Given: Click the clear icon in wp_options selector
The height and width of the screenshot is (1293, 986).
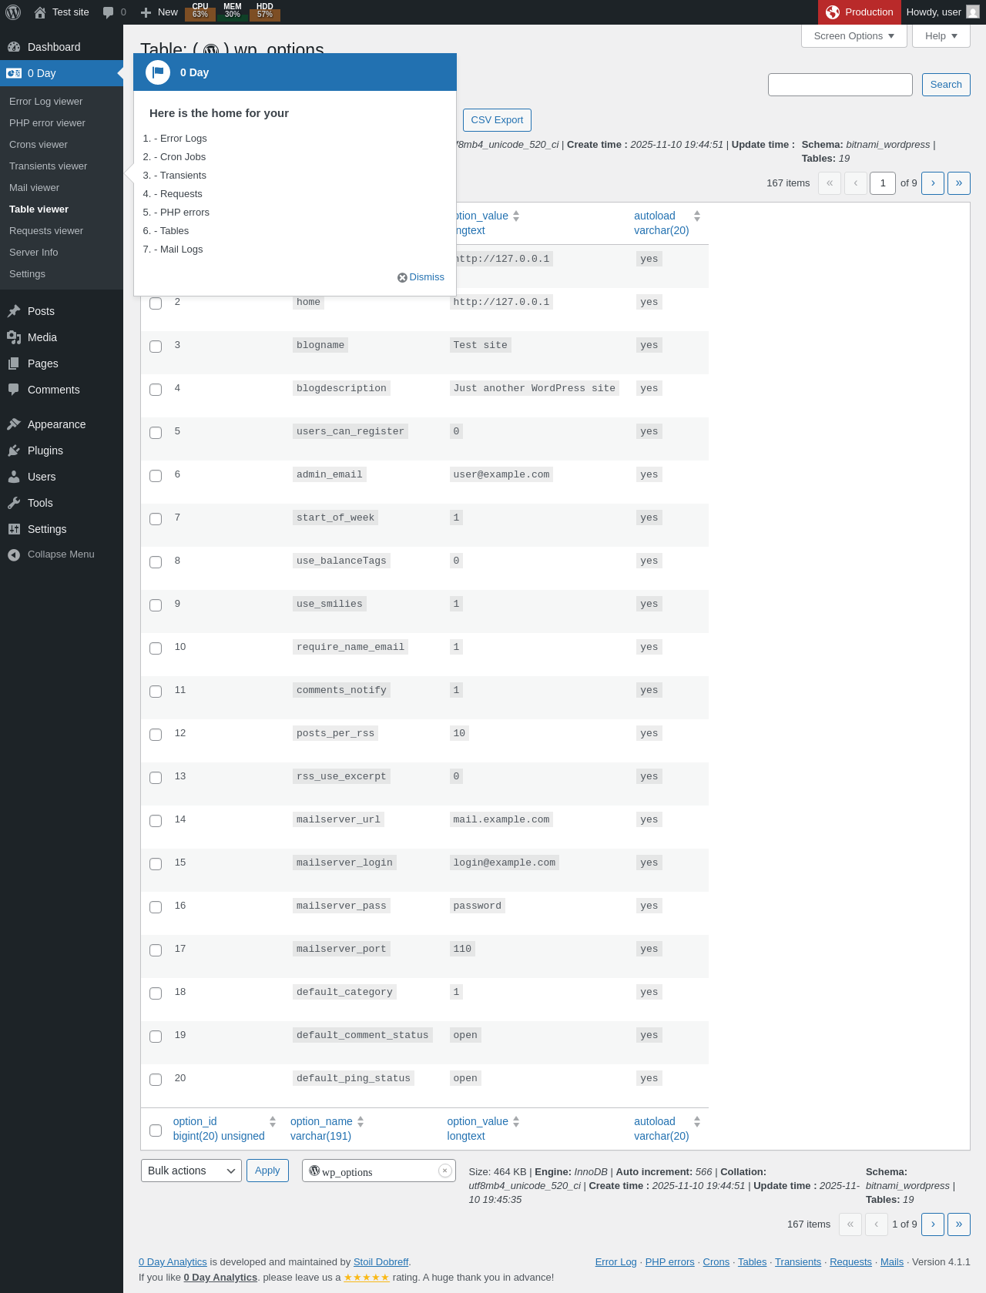Looking at the screenshot, I should tap(444, 1171).
